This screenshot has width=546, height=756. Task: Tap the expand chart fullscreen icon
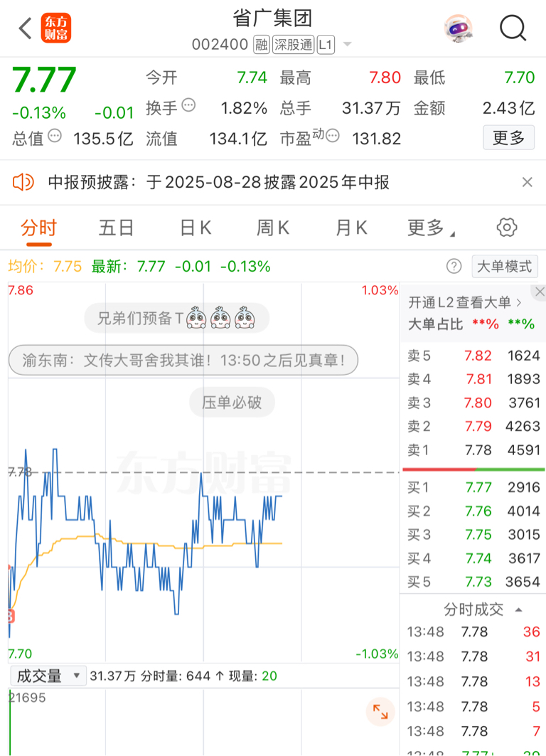[x=380, y=712]
